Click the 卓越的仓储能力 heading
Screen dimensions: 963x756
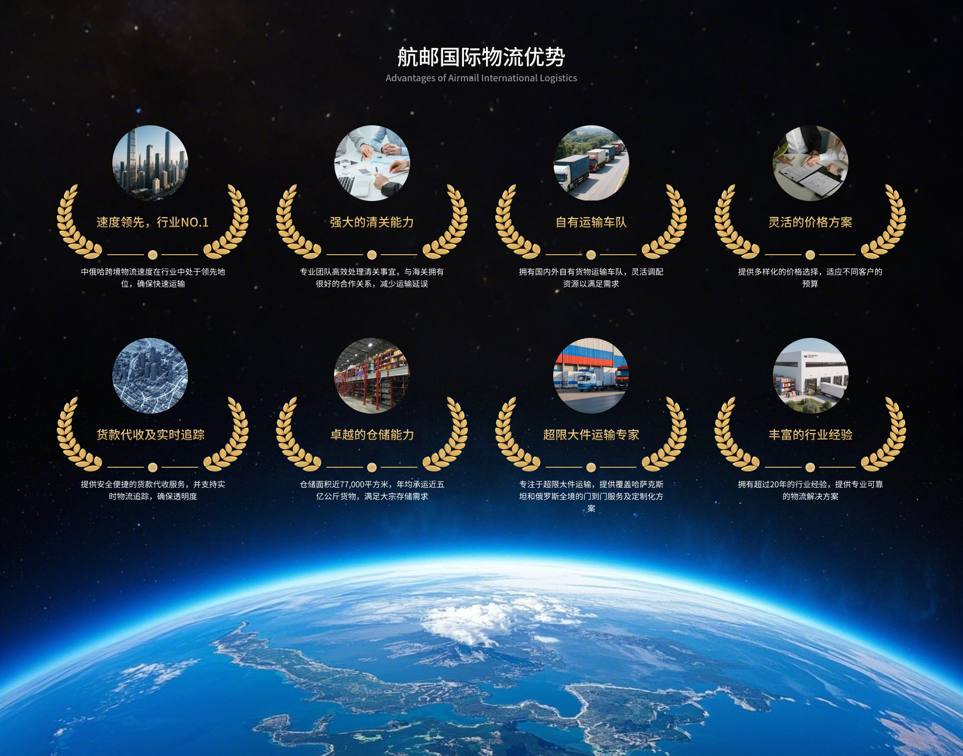372,435
